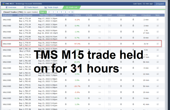Go to page 4 of closed trades

click(57, 12)
